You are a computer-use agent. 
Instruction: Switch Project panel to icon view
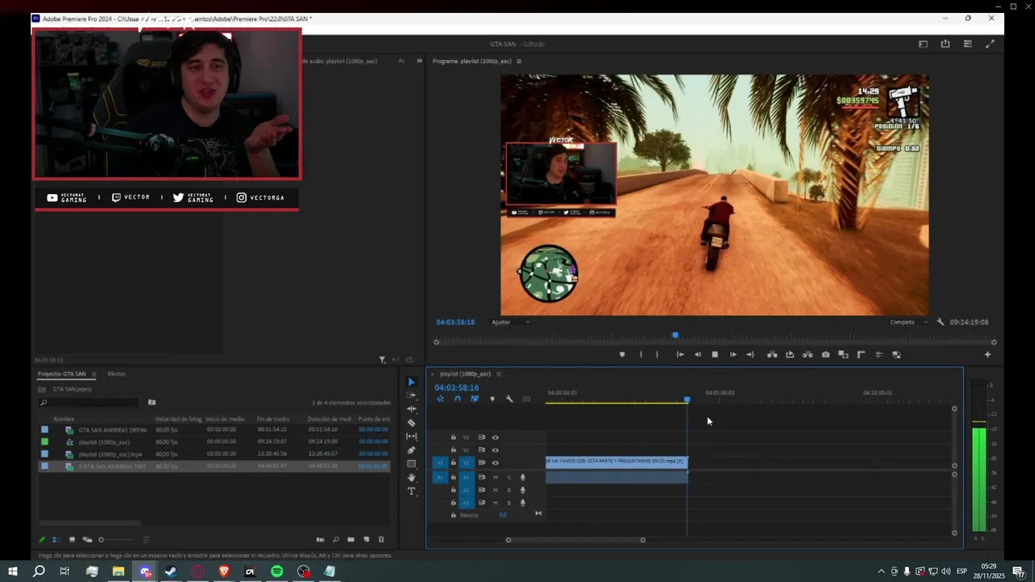[x=72, y=540]
